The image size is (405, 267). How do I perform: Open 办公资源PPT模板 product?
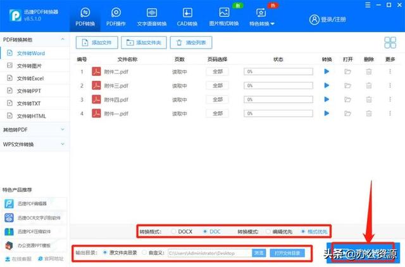(34, 246)
